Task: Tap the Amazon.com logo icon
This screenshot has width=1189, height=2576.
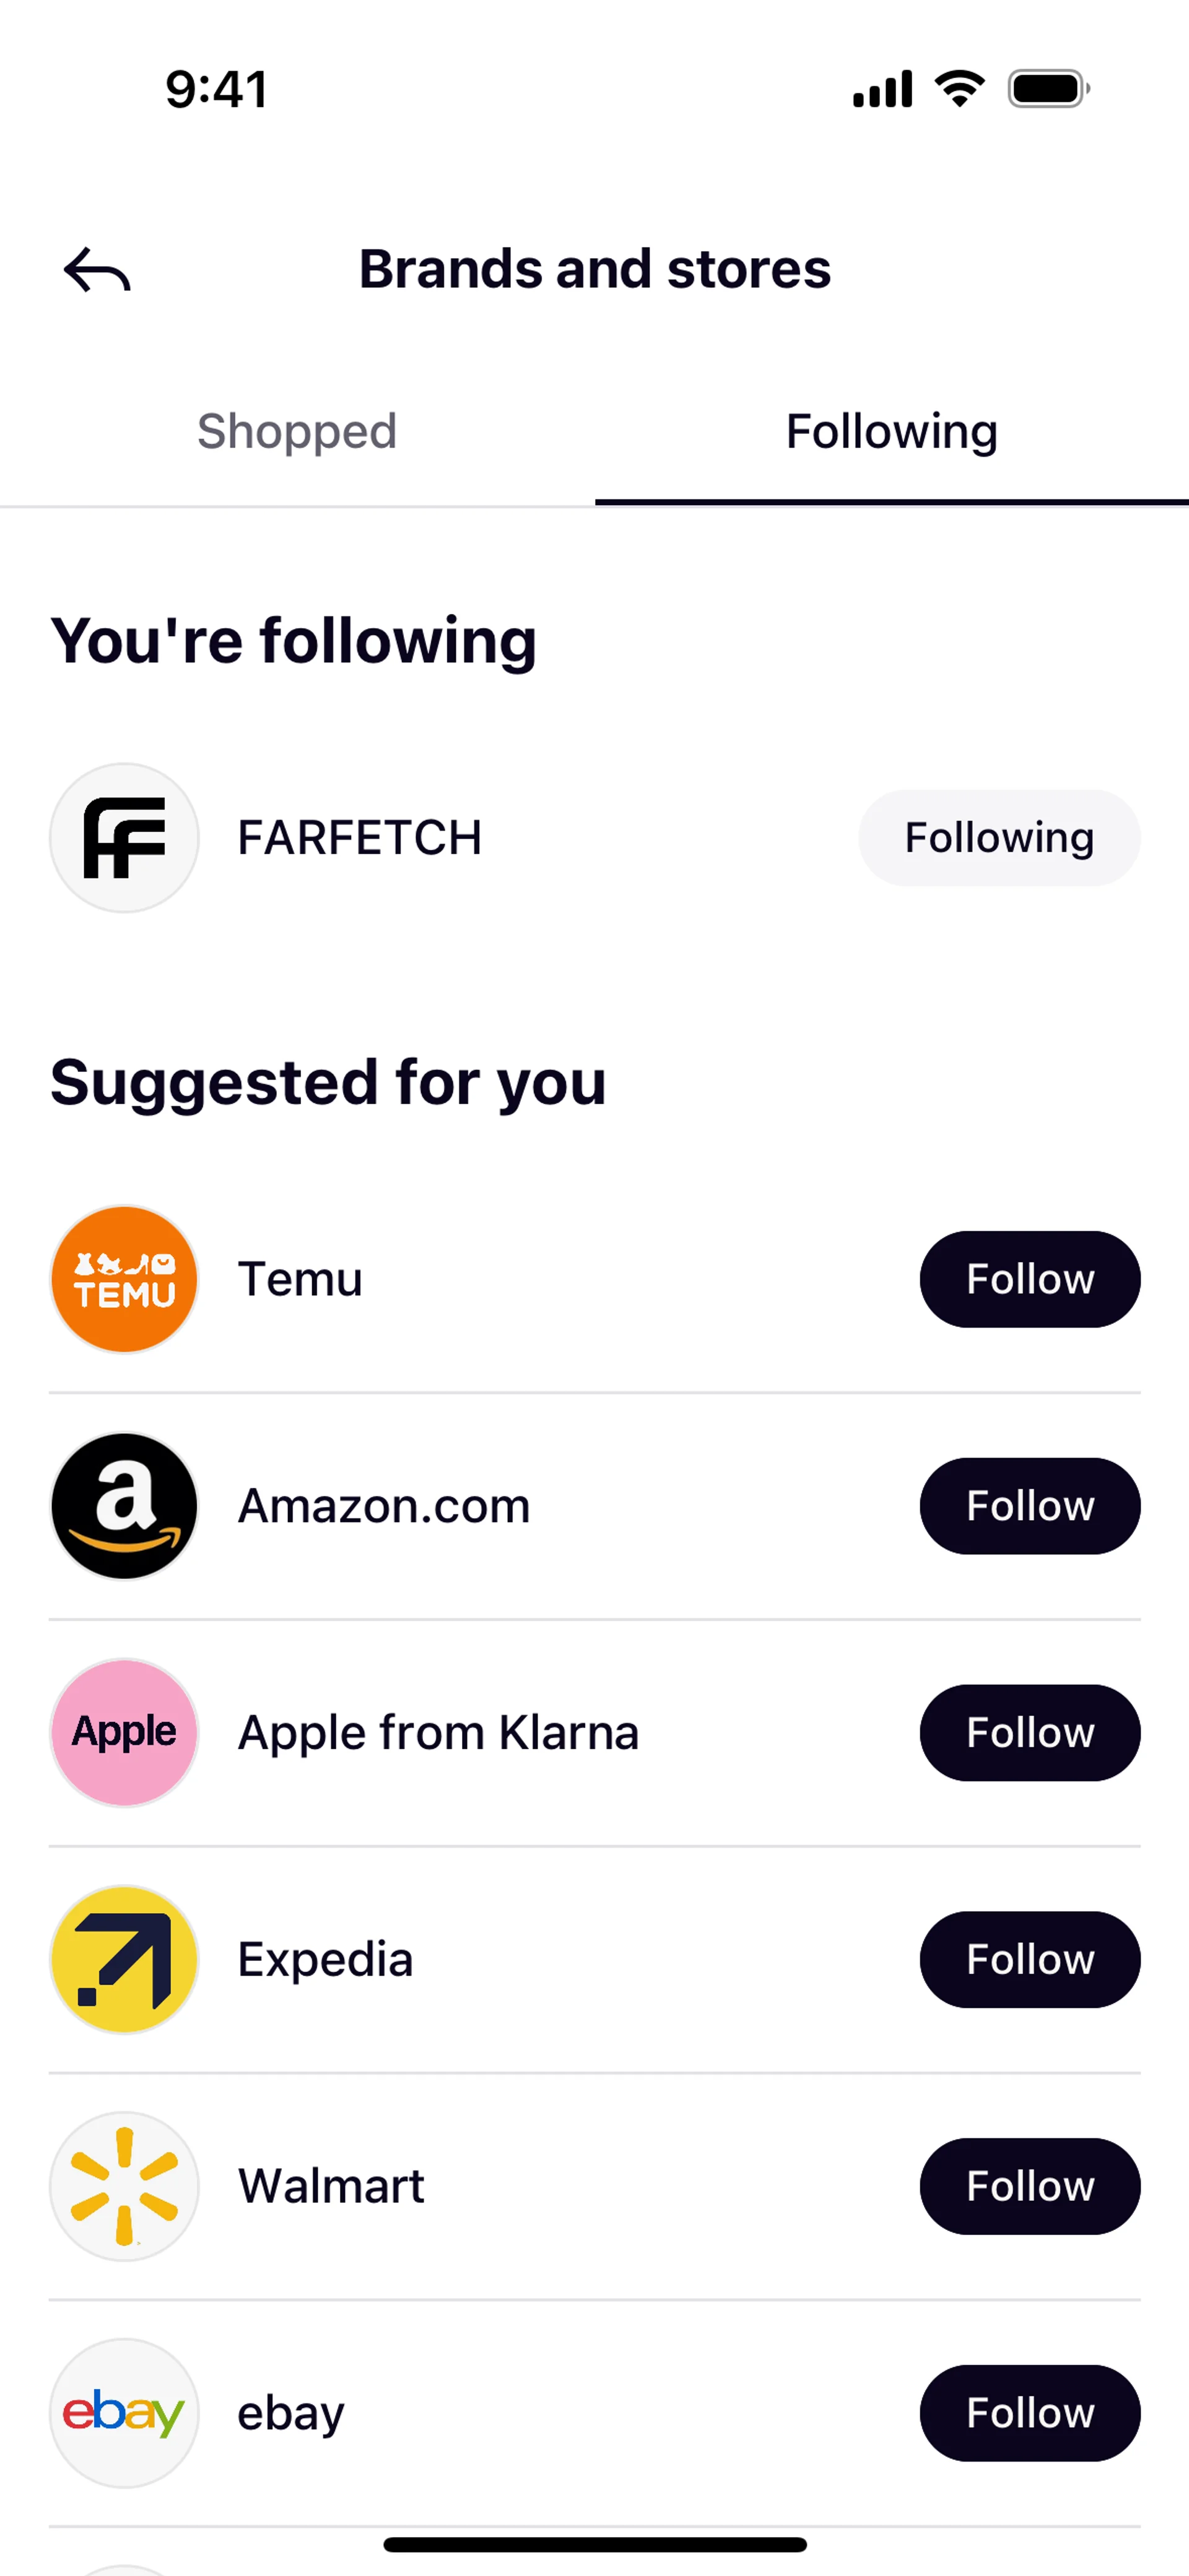Action: (x=124, y=1506)
